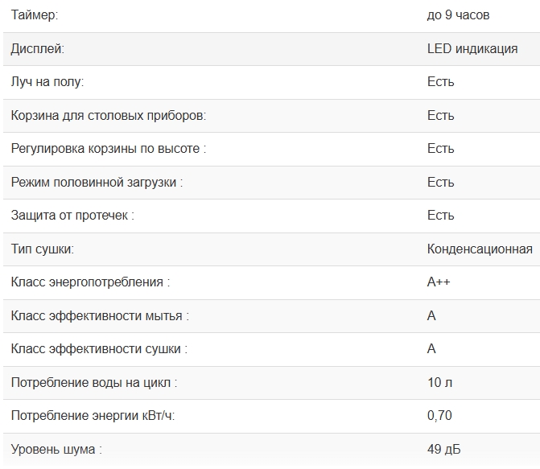
Task: Click "Режим половинной загрузки" label
Action: 97,183
